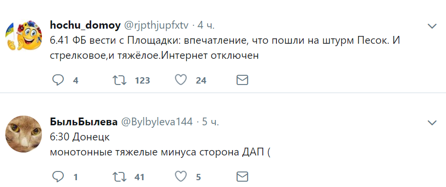Reply to БыльБылева's Донецк tweet
This screenshot has width=446, height=187.
point(58,177)
